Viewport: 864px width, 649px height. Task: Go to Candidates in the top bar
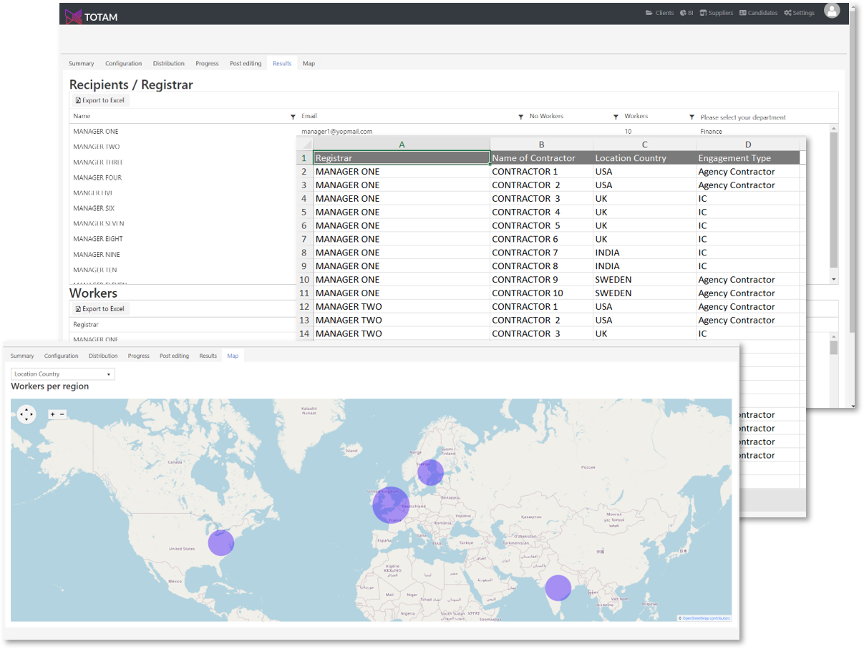[x=758, y=13]
